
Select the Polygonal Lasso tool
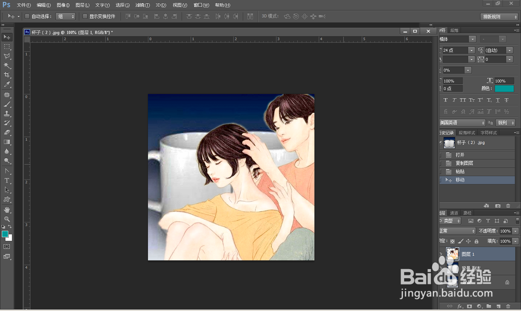7,56
